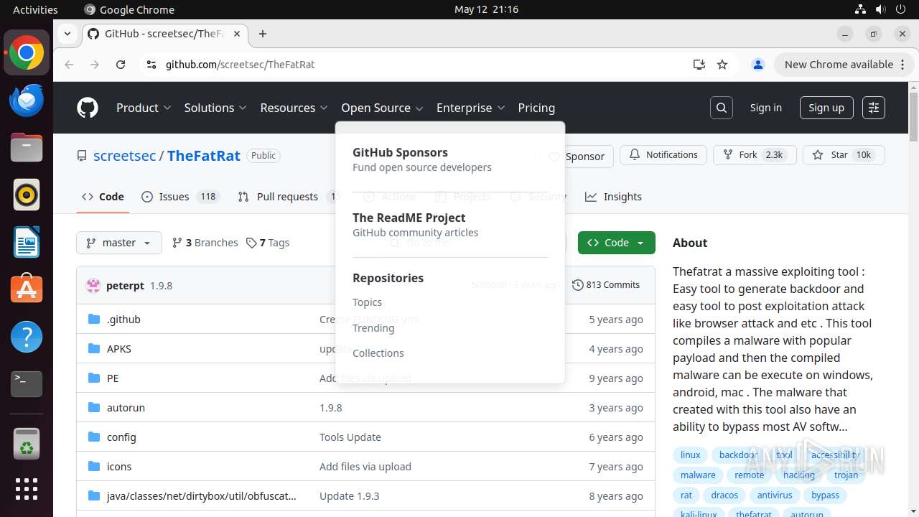919x517 pixels.
Task: Collapse the Open Source menu
Action: pos(383,108)
